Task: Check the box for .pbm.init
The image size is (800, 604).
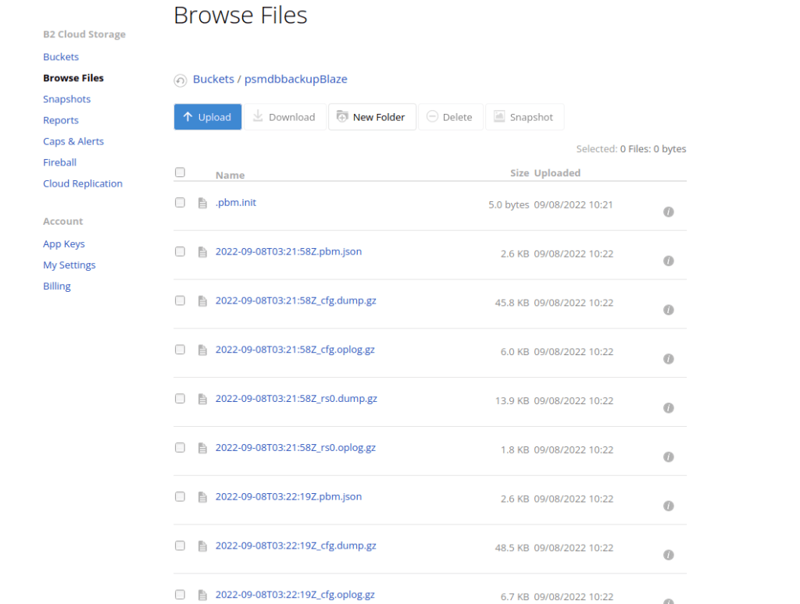Action: tap(180, 202)
